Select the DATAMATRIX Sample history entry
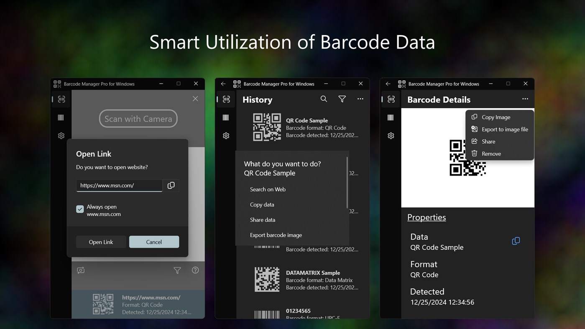This screenshot has height=329, width=585. (305, 280)
